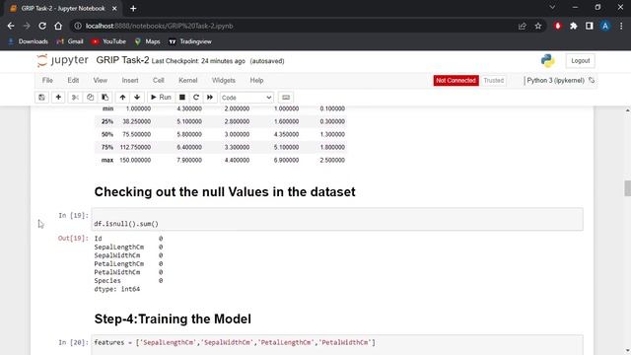Click the heading Checking out the null Values
631x355 pixels.
point(225,192)
